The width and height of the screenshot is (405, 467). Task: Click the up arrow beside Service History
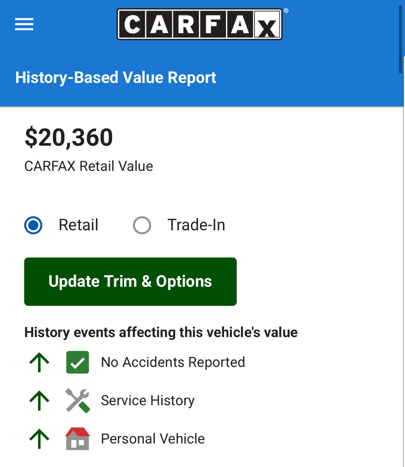point(39,401)
